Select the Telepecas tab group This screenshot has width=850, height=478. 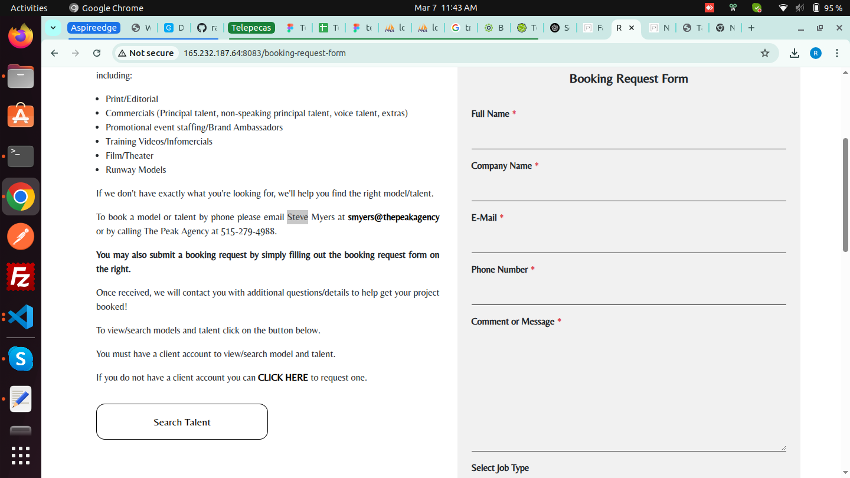(x=251, y=28)
